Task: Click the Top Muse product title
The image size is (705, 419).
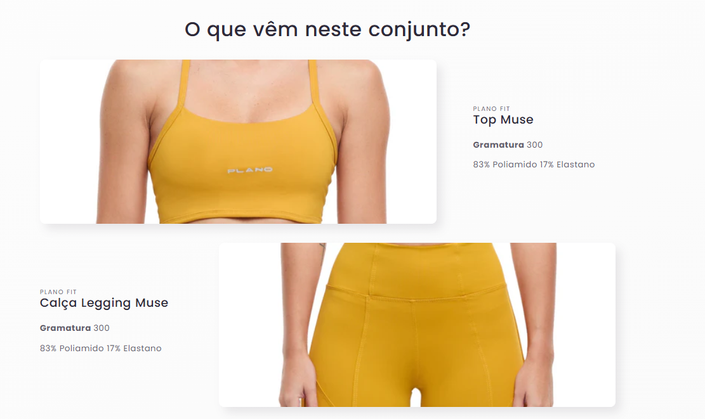Action: (x=503, y=120)
